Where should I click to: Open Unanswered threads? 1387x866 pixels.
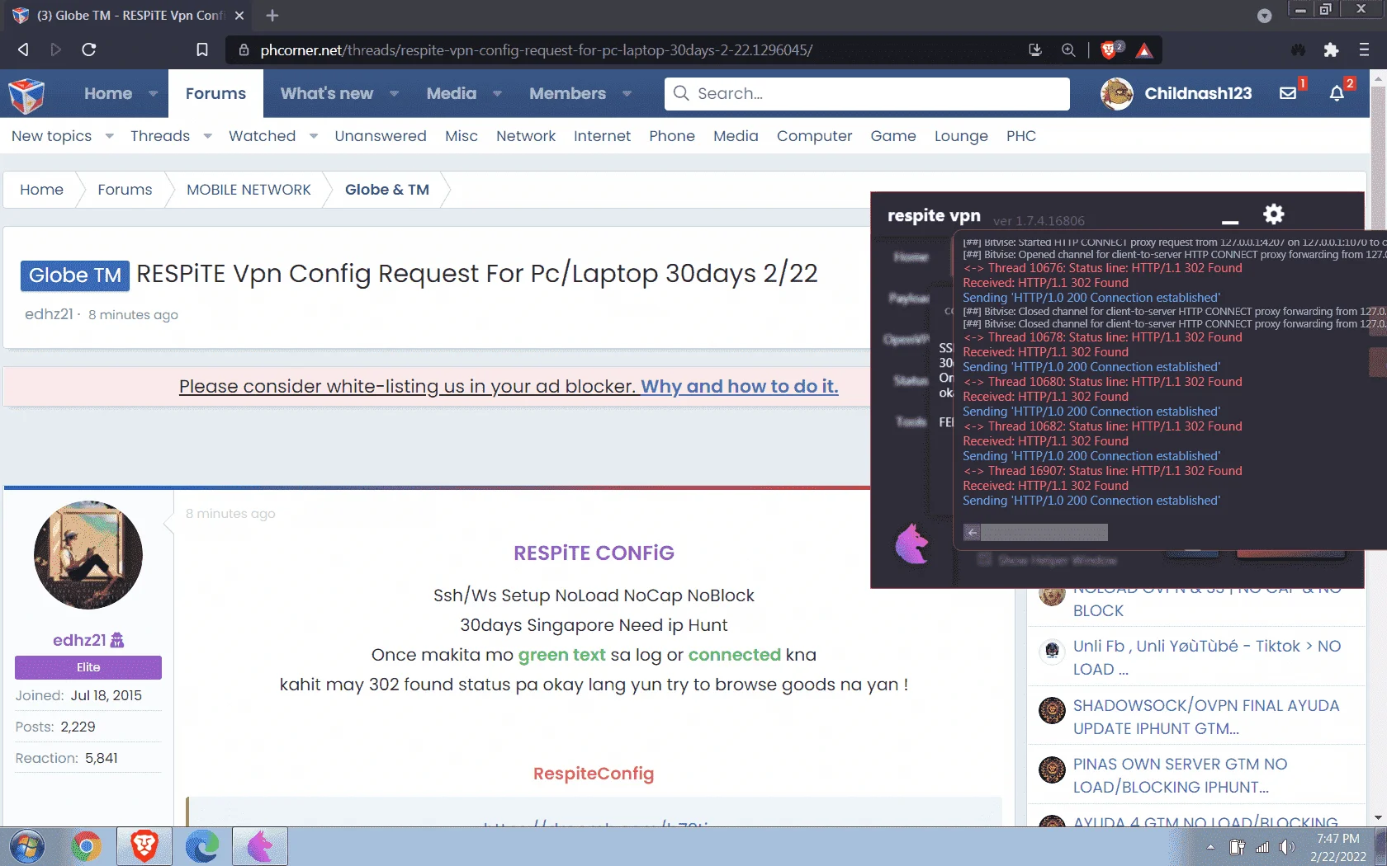tap(381, 136)
